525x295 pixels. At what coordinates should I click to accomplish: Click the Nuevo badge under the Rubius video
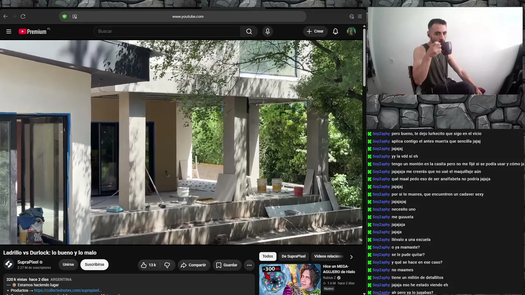click(329, 288)
